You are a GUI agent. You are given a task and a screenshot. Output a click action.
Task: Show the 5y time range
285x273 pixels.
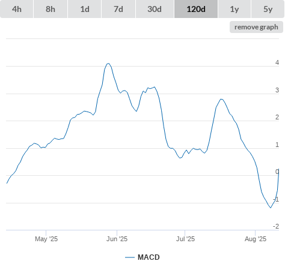click(x=268, y=9)
